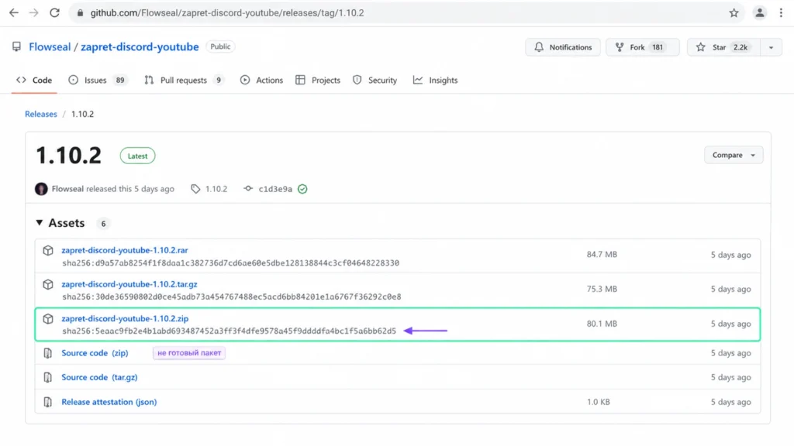
Task: Collapse the Assets section
Action: [x=39, y=222]
